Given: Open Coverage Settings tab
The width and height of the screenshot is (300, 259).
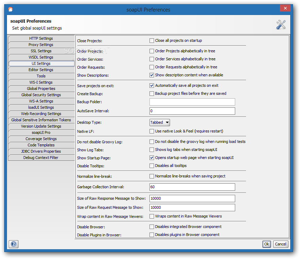Looking at the screenshot, I should [41, 139].
